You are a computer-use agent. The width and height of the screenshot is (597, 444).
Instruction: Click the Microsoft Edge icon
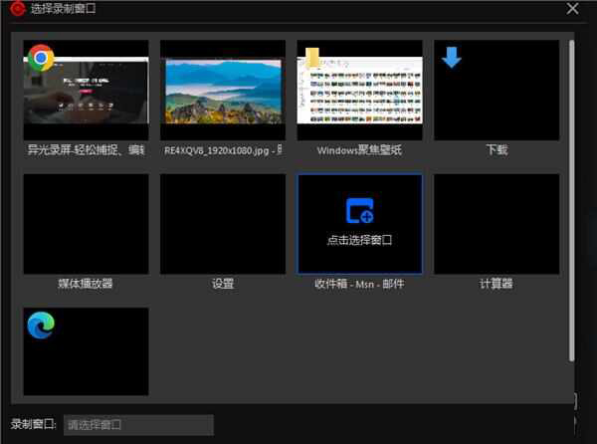click(x=41, y=326)
